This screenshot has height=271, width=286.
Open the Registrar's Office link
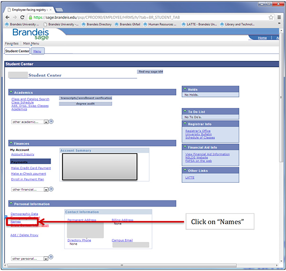[198, 131]
